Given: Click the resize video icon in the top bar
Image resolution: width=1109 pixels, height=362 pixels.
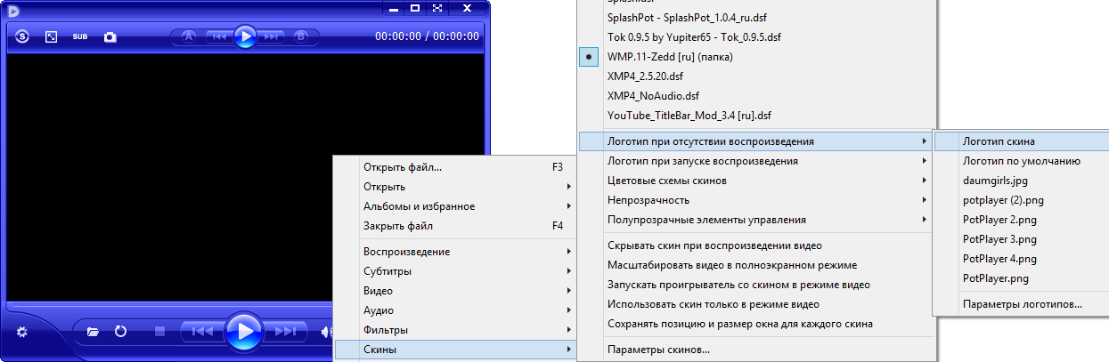Looking at the screenshot, I should click(x=52, y=37).
